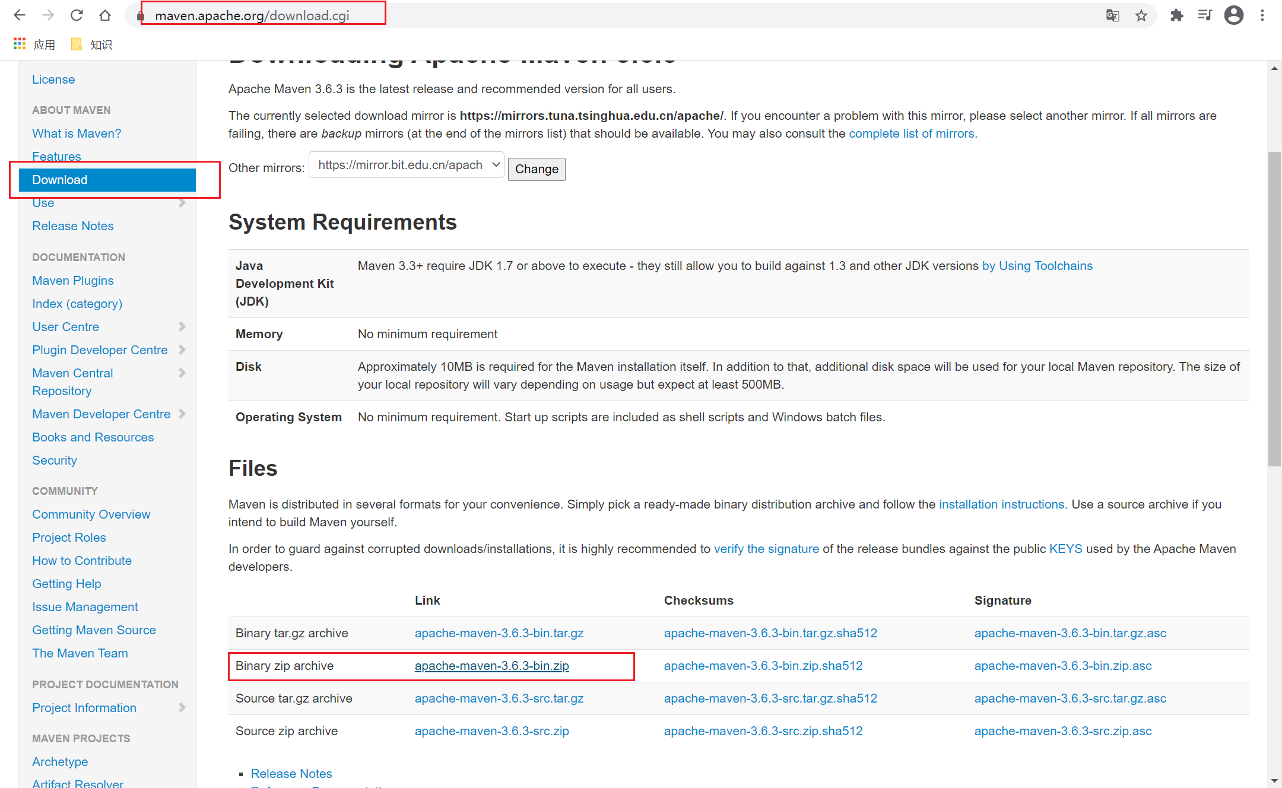This screenshot has height=788, width=1282.
Task: Reload the page with refresh icon
Action: pos(77,15)
